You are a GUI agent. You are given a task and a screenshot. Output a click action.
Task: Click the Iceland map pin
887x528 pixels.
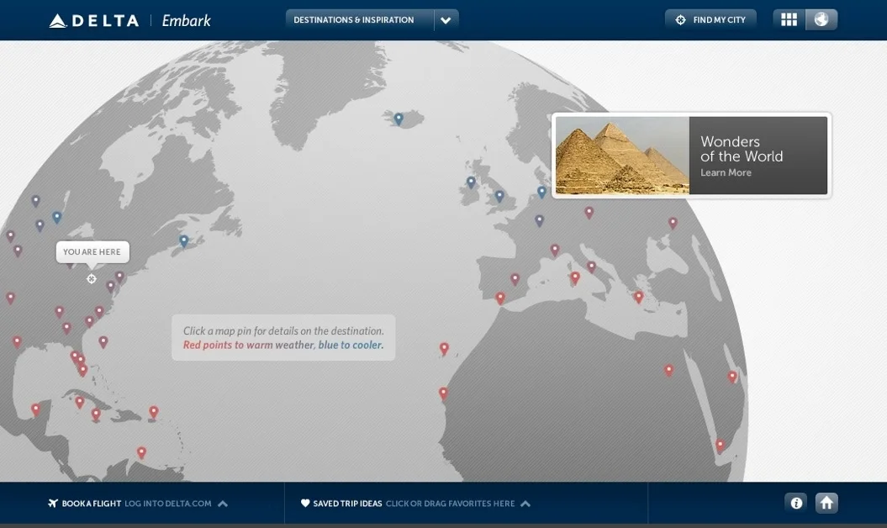[x=399, y=119]
